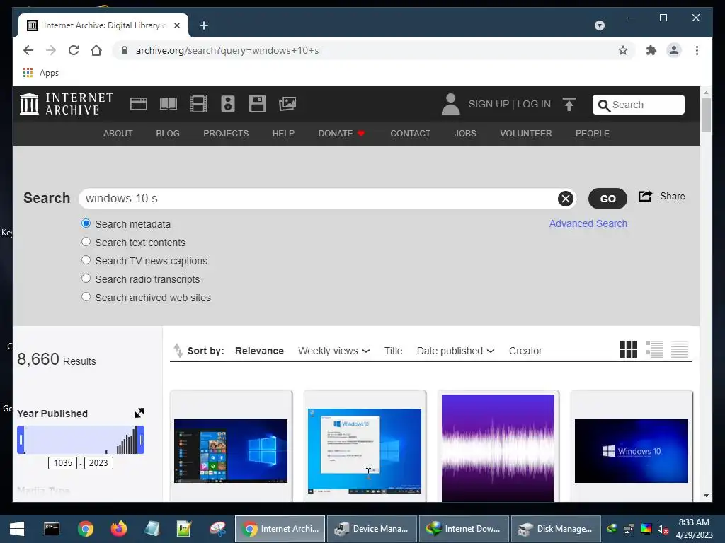Screen dimensions: 725x543
Task: Sort results by Creator
Action: 525,351
